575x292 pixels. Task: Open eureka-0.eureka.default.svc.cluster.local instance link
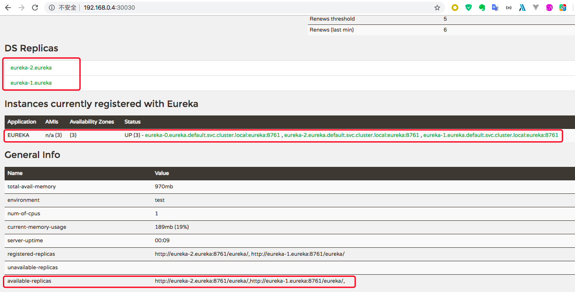click(x=212, y=135)
